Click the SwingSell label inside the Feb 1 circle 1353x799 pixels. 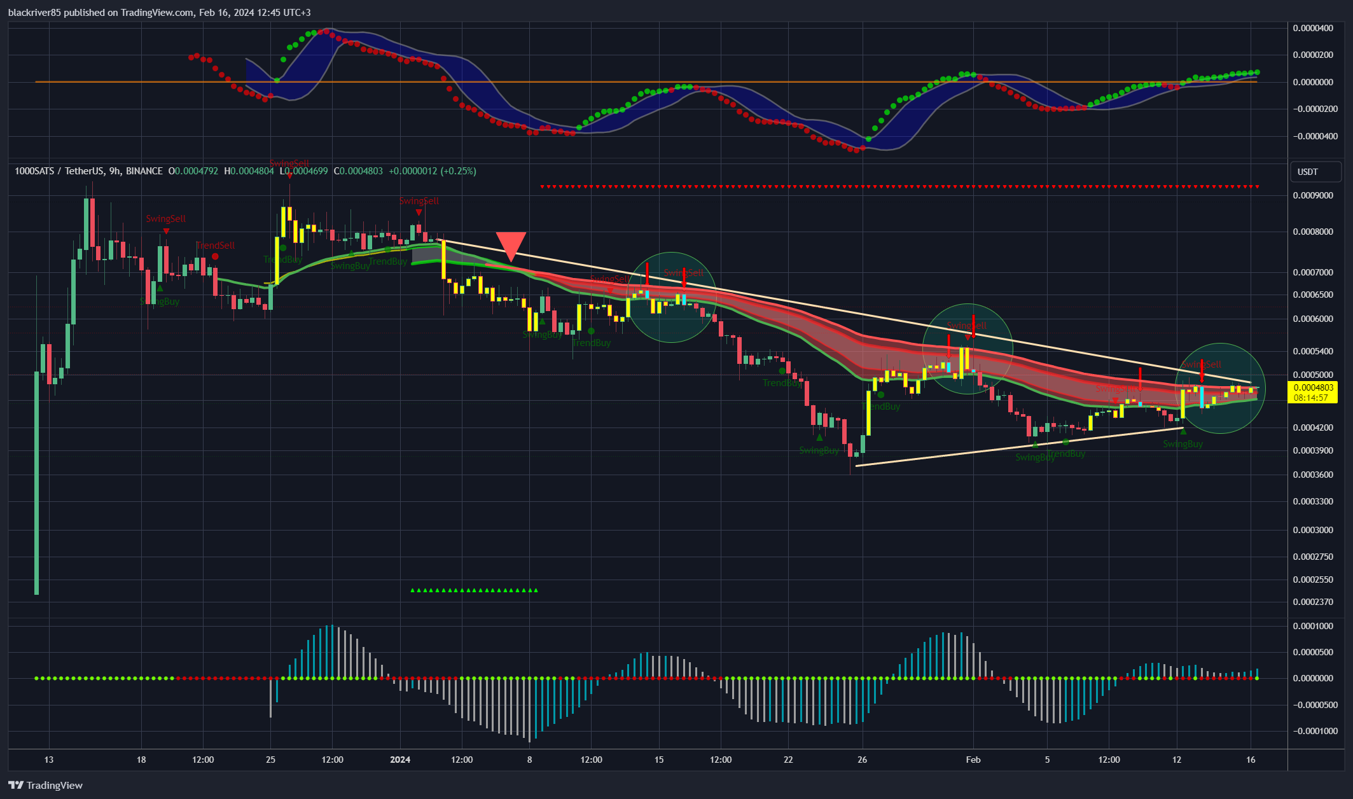(967, 326)
